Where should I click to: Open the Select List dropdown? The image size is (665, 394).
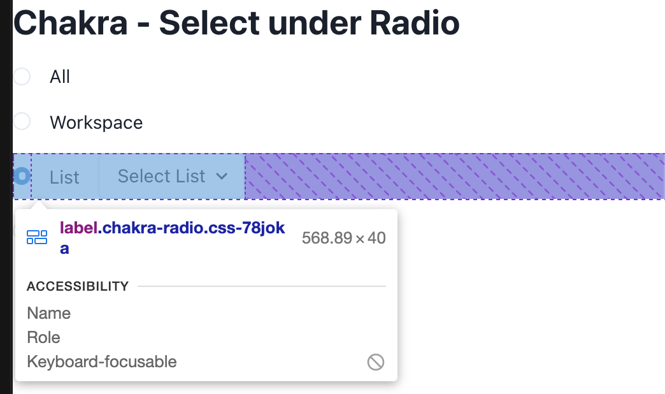170,176
